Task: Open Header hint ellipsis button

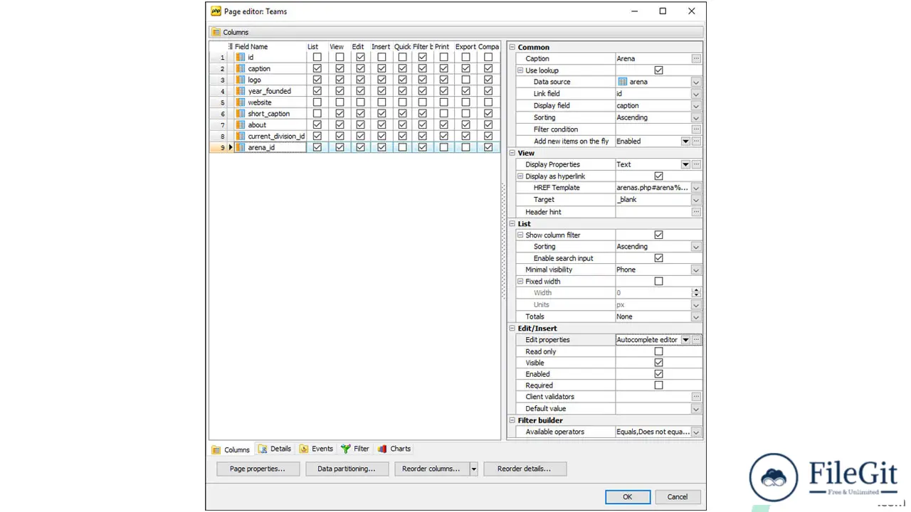Action: pyautogui.click(x=696, y=212)
